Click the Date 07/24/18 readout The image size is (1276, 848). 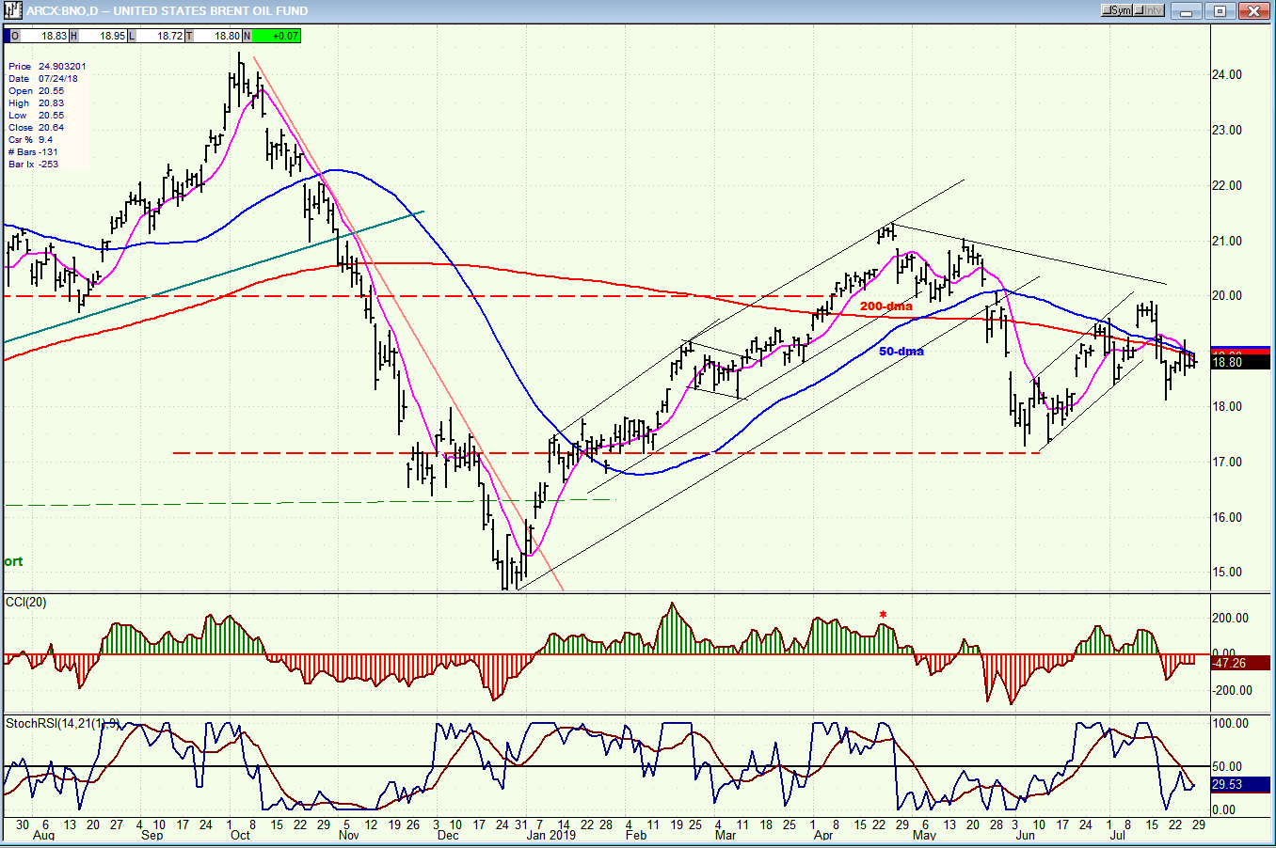(x=43, y=79)
